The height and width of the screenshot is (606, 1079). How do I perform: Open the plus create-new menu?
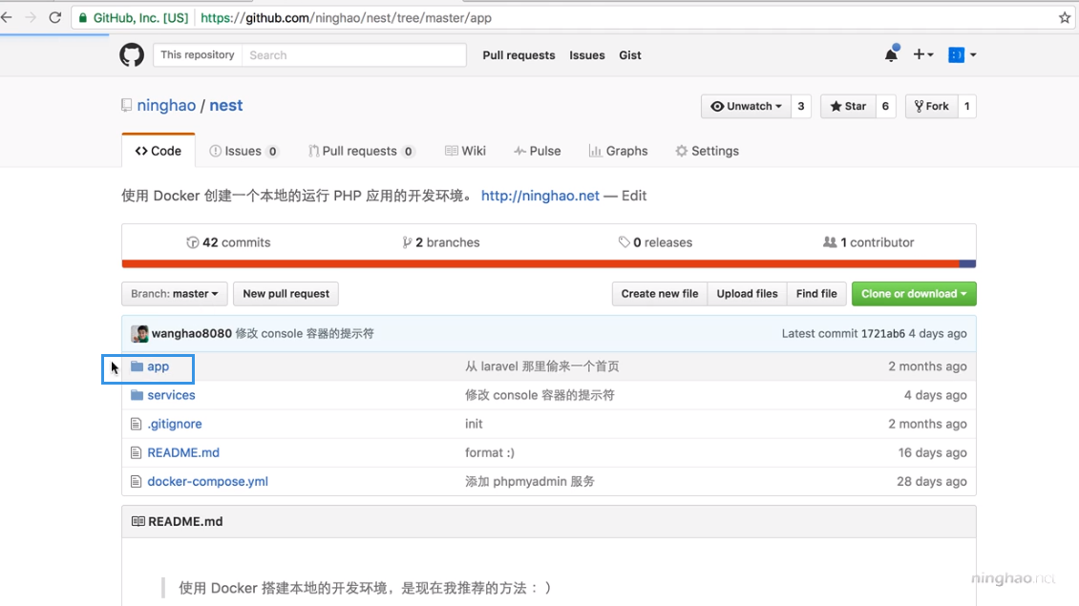pyautogui.click(x=922, y=54)
